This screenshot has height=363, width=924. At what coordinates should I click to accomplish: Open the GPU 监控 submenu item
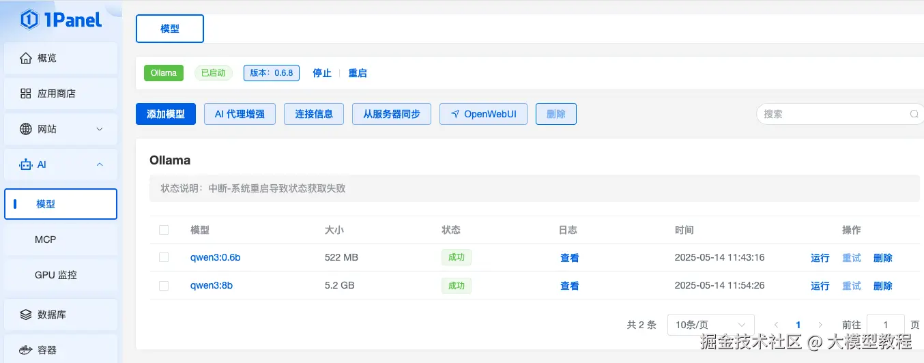pyautogui.click(x=61, y=275)
